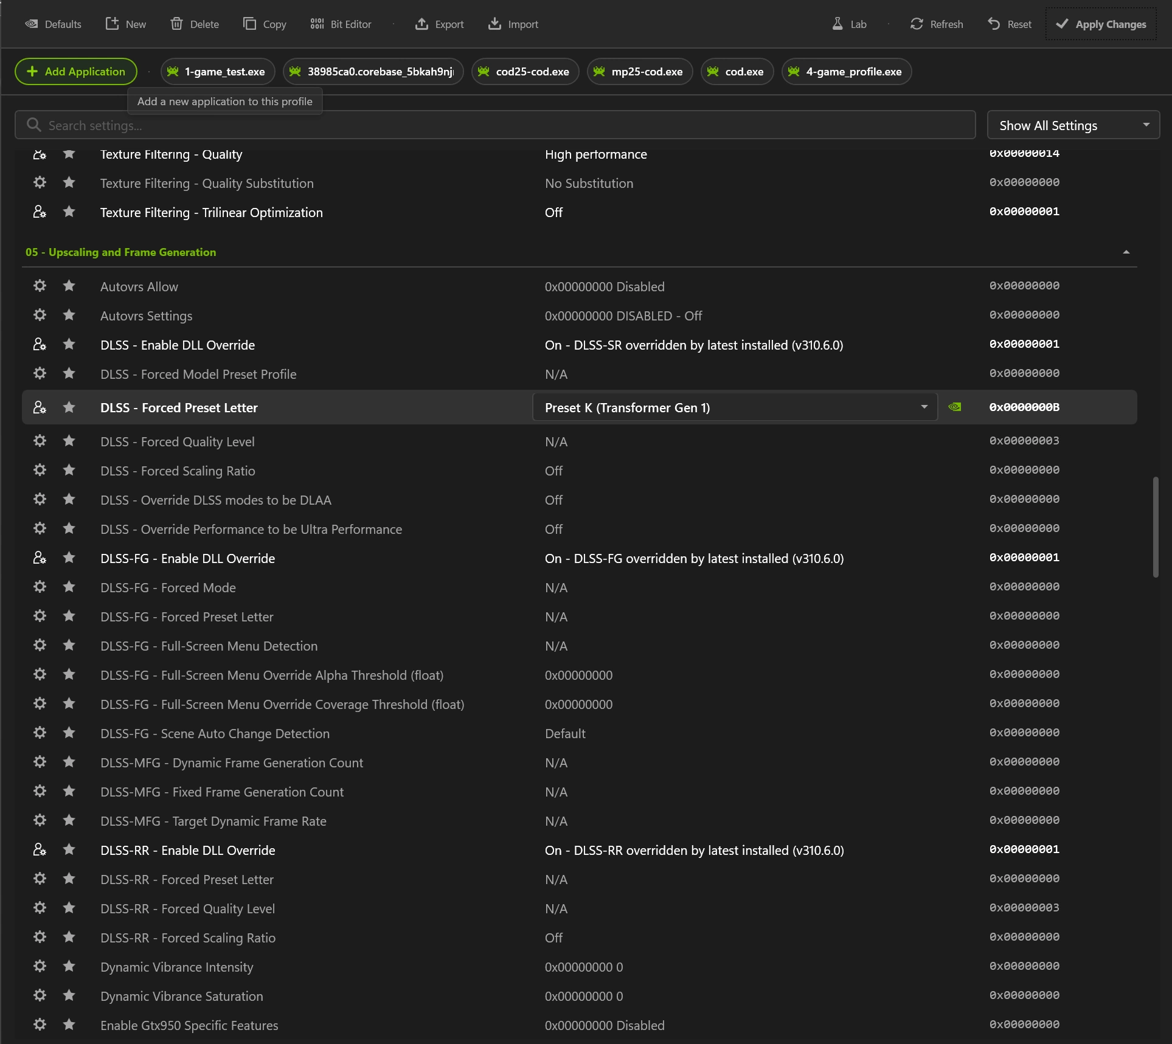
Task: Click user-gear icon for DLSS-RR - Enable DLL Override
Action: click(x=40, y=849)
